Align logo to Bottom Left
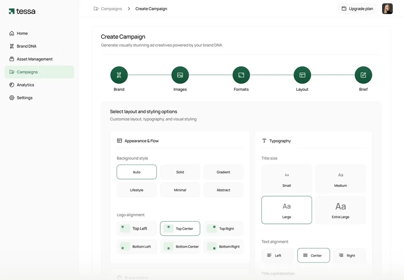Image resolution: width=404 pixels, height=280 pixels. tap(137, 247)
